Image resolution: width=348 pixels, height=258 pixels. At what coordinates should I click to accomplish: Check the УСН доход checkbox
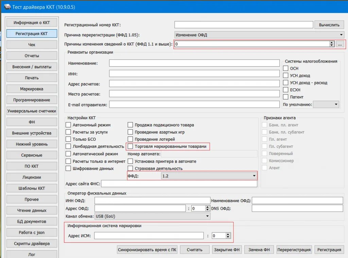(x=285, y=75)
